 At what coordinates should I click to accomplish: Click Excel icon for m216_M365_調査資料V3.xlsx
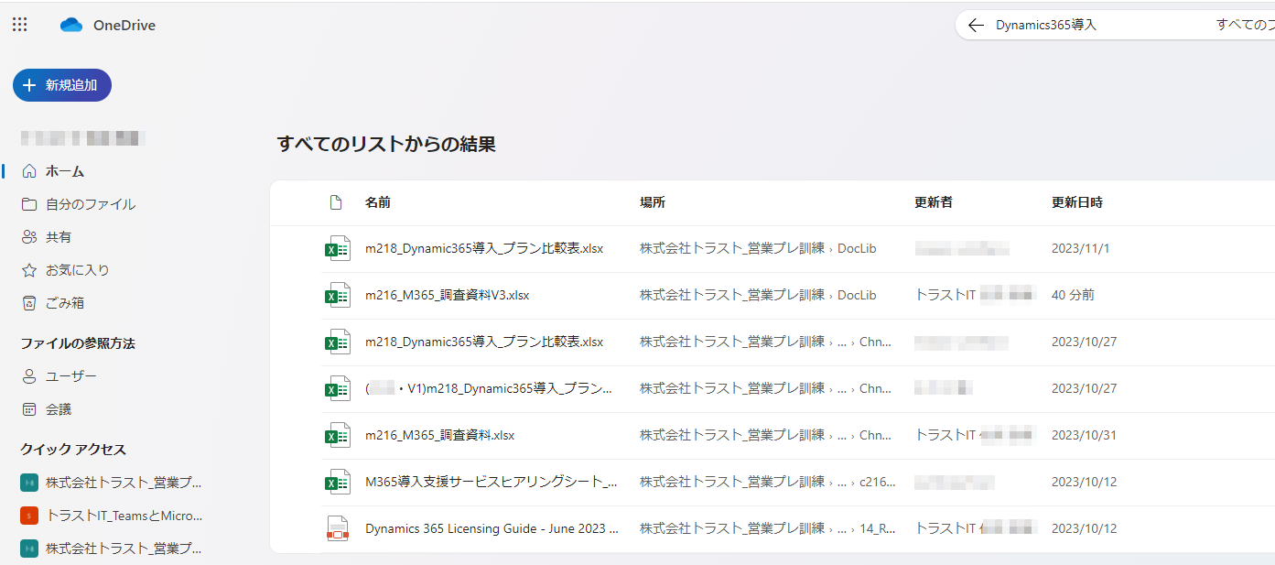pos(339,295)
